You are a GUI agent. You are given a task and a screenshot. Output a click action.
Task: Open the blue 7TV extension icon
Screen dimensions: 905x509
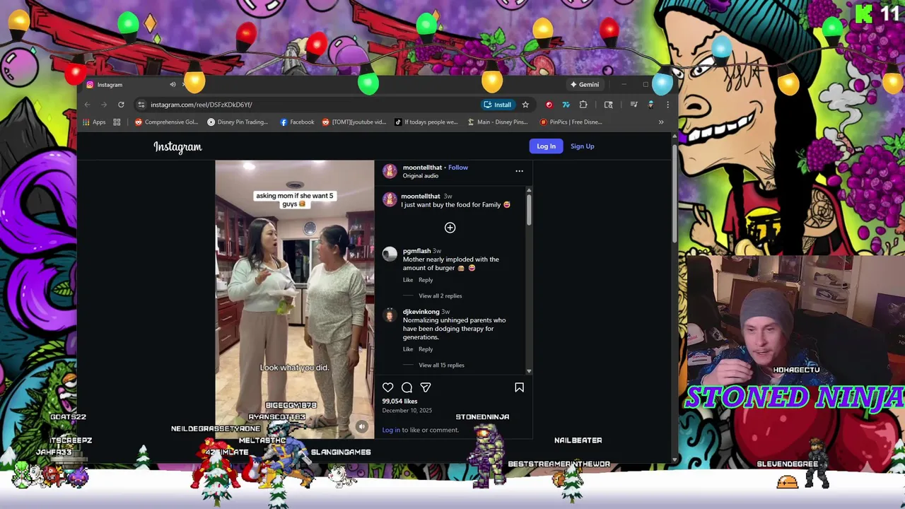566,105
